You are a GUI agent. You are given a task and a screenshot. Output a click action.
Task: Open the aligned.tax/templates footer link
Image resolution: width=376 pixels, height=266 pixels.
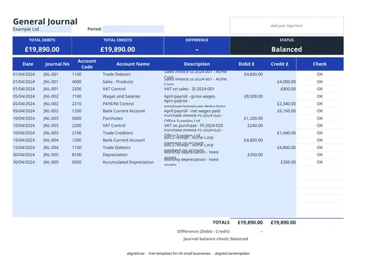point(232,253)
